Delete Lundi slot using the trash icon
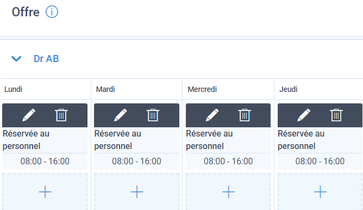This screenshot has width=363, height=210. point(61,115)
